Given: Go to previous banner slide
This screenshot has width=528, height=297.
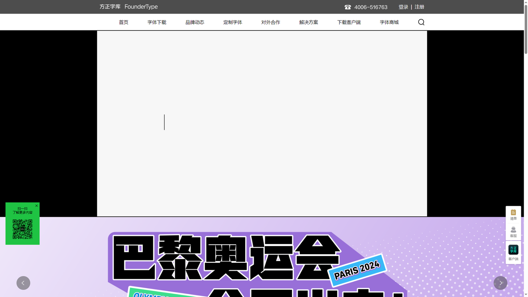Looking at the screenshot, I should pyautogui.click(x=23, y=283).
